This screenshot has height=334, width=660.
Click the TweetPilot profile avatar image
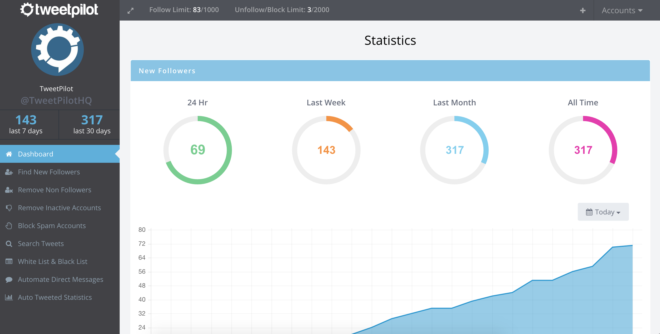pyautogui.click(x=57, y=50)
